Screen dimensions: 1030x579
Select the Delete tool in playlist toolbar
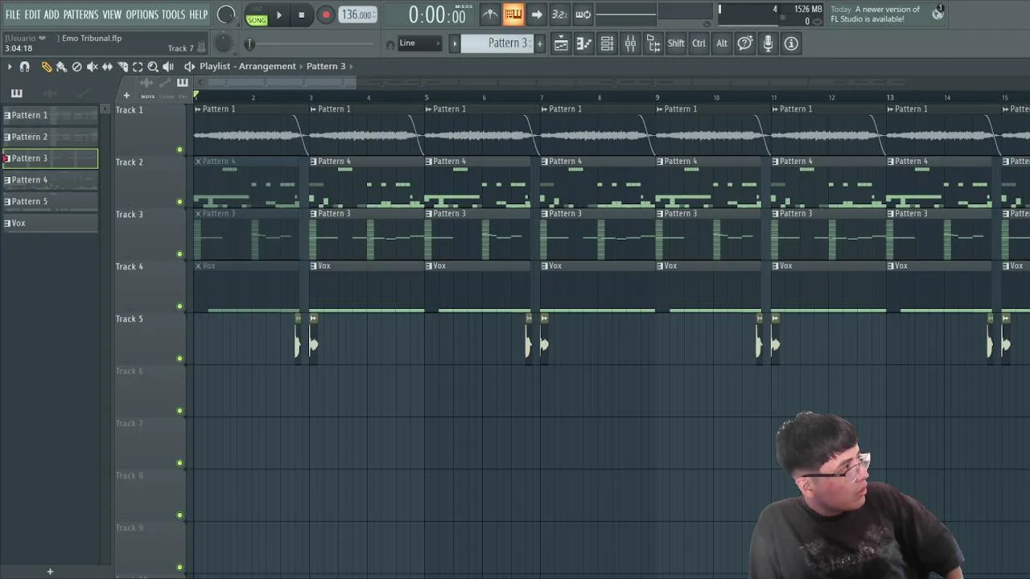click(76, 67)
